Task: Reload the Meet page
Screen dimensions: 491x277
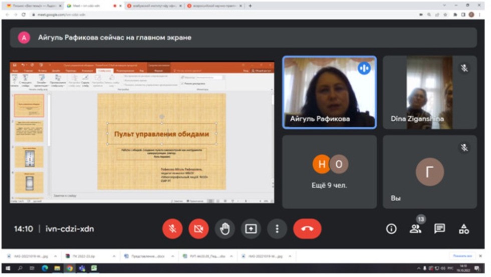Action: pos(24,15)
